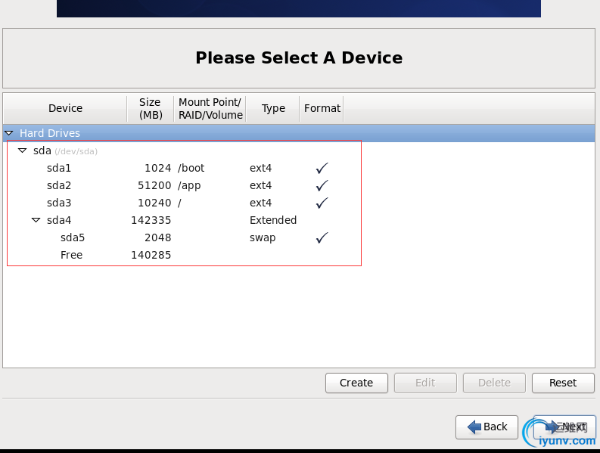This screenshot has width=600, height=453.
Task: Click the / mount point of sda3
Action: click(179, 203)
